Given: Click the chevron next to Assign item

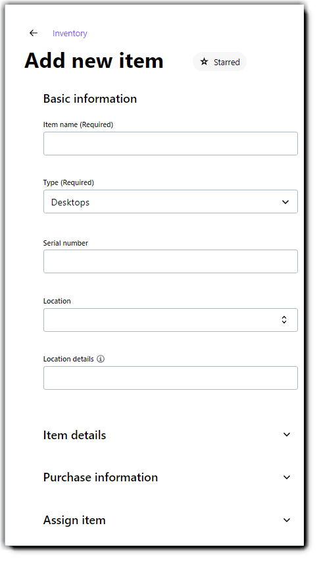Looking at the screenshot, I should coord(287,520).
